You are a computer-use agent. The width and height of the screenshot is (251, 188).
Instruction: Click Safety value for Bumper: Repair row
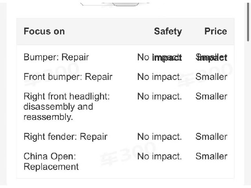click(160, 57)
